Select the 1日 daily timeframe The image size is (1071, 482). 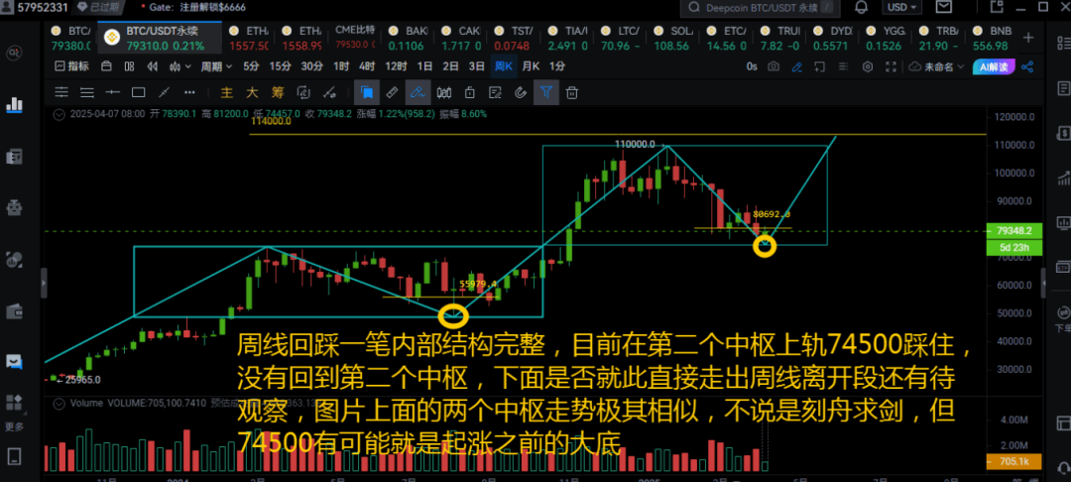point(424,66)
